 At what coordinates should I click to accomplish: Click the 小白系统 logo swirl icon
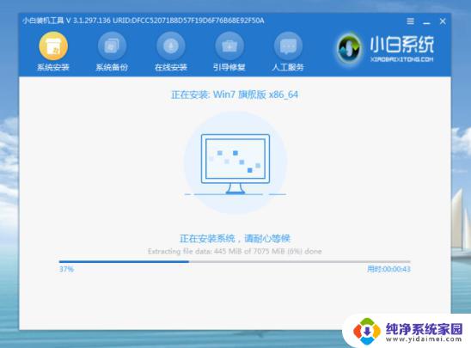(x=349, y=48)
